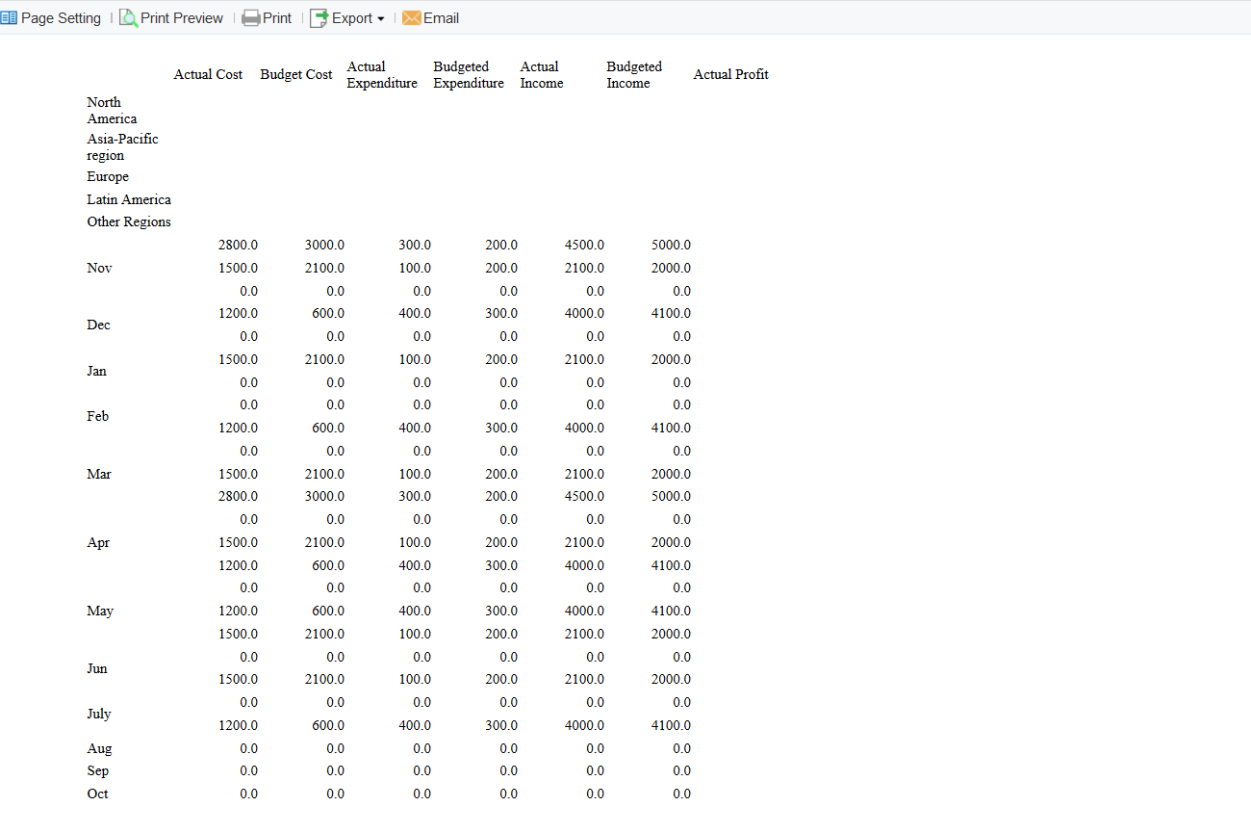The image size is (1251, 833).
Task: Click the Print Preview magnifier icon
Action: (x=128, y=17)
